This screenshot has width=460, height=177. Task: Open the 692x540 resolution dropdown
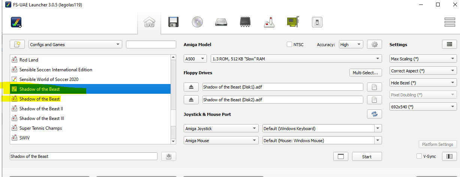[x=423, y=107]
